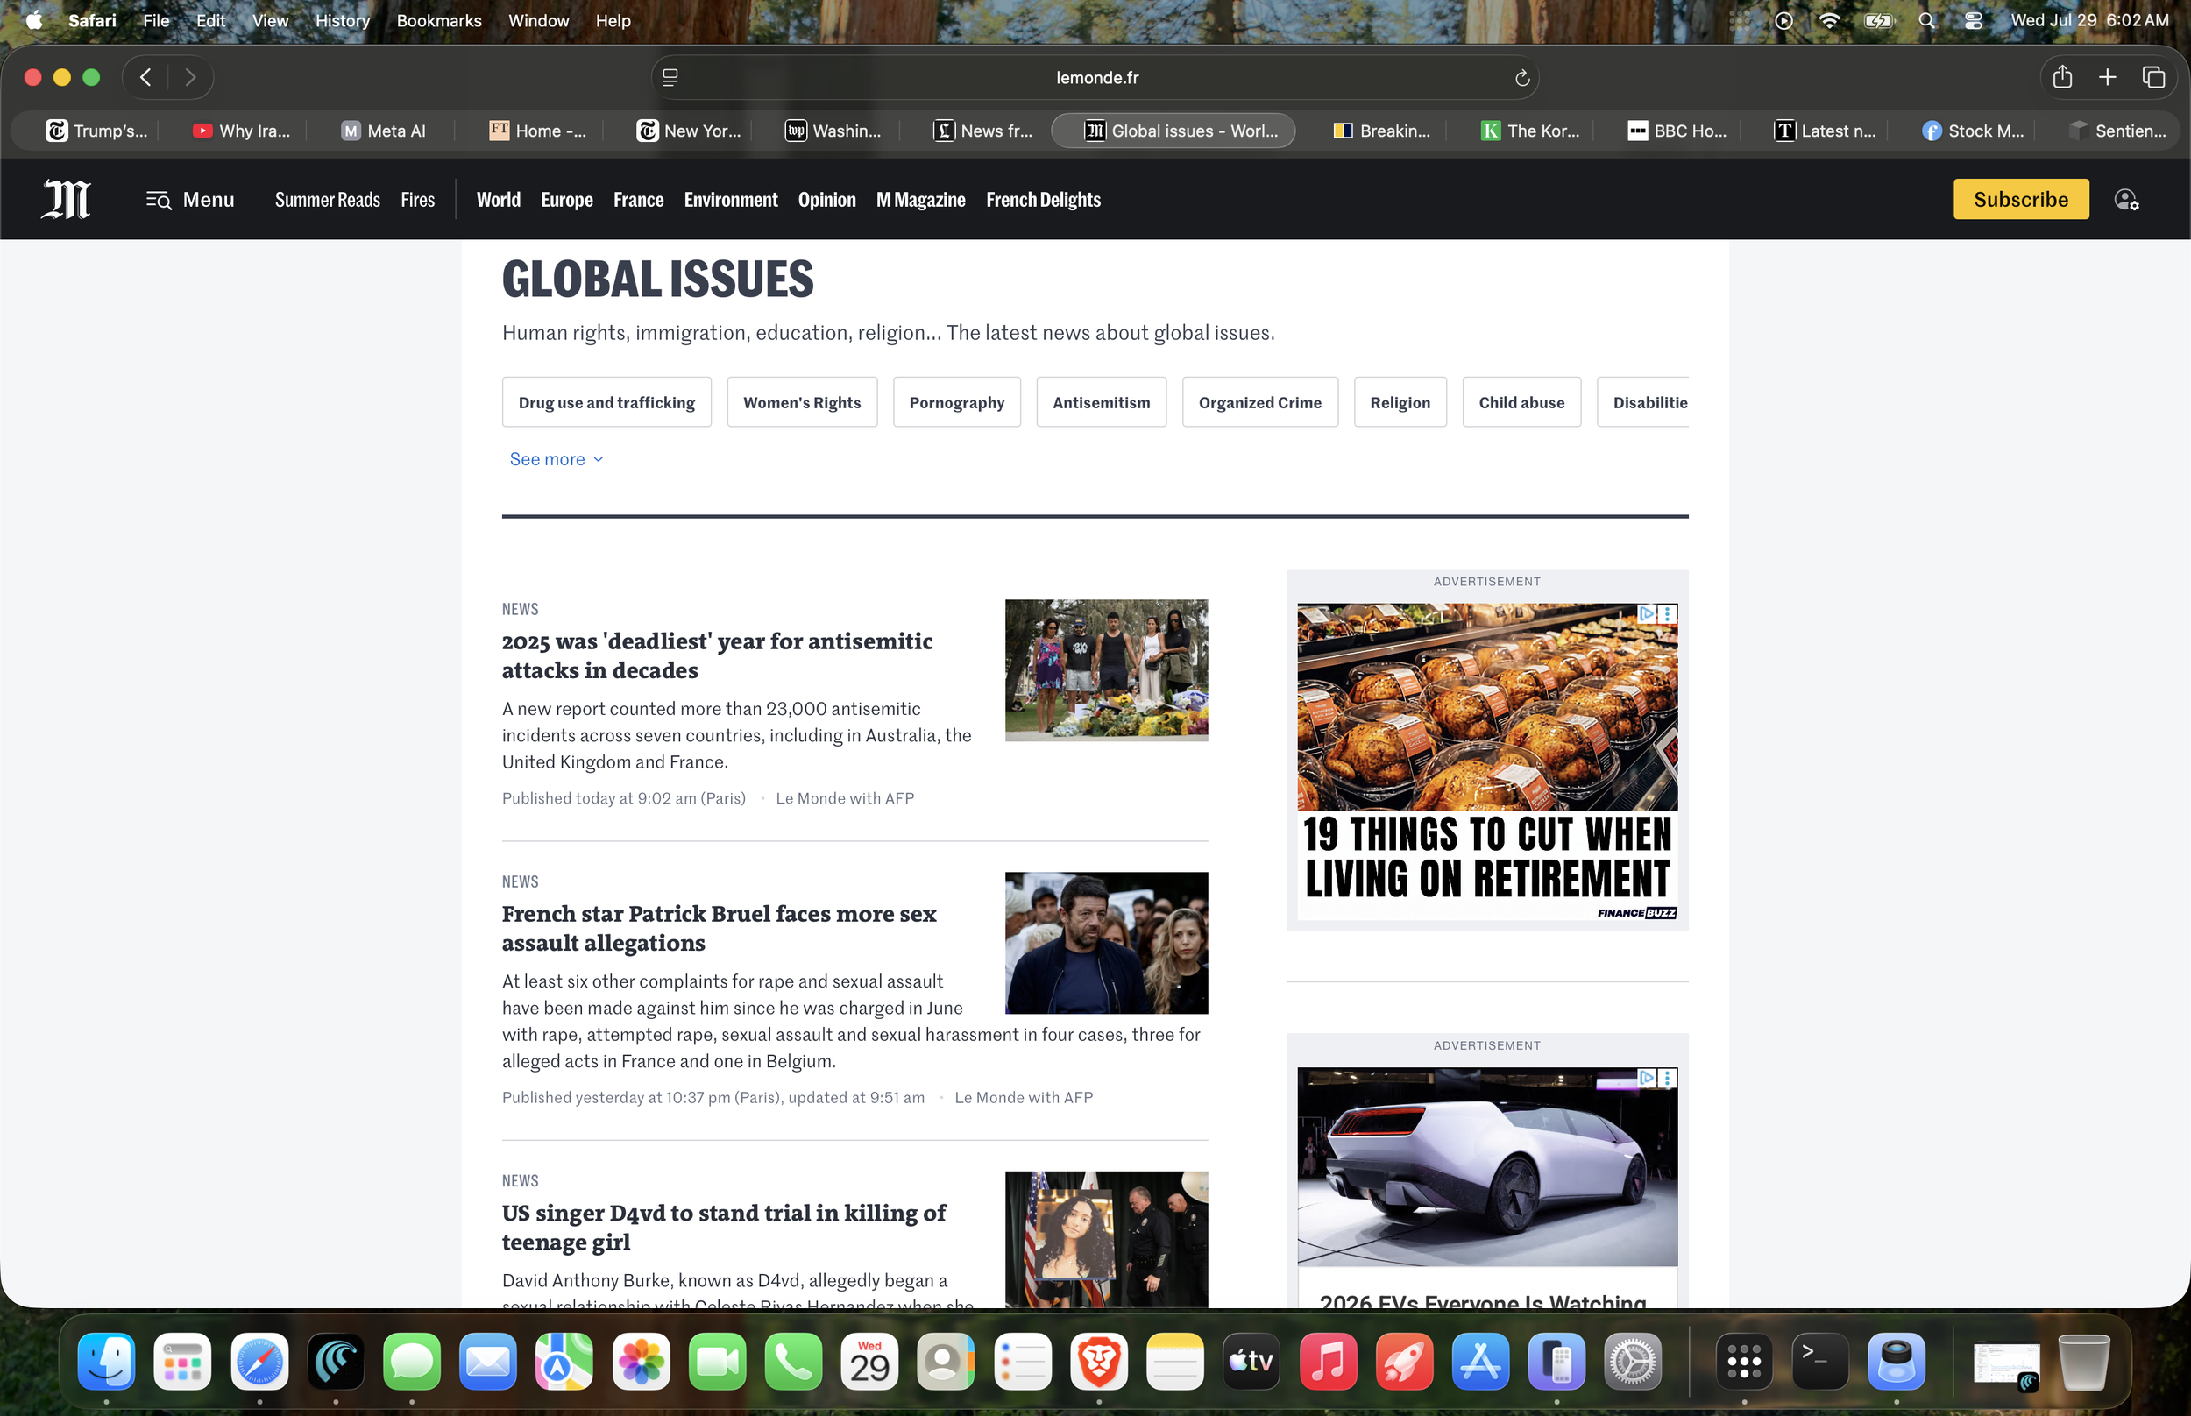Select the Women's Rights topic

pyautogui.click(x=802, y=402)
